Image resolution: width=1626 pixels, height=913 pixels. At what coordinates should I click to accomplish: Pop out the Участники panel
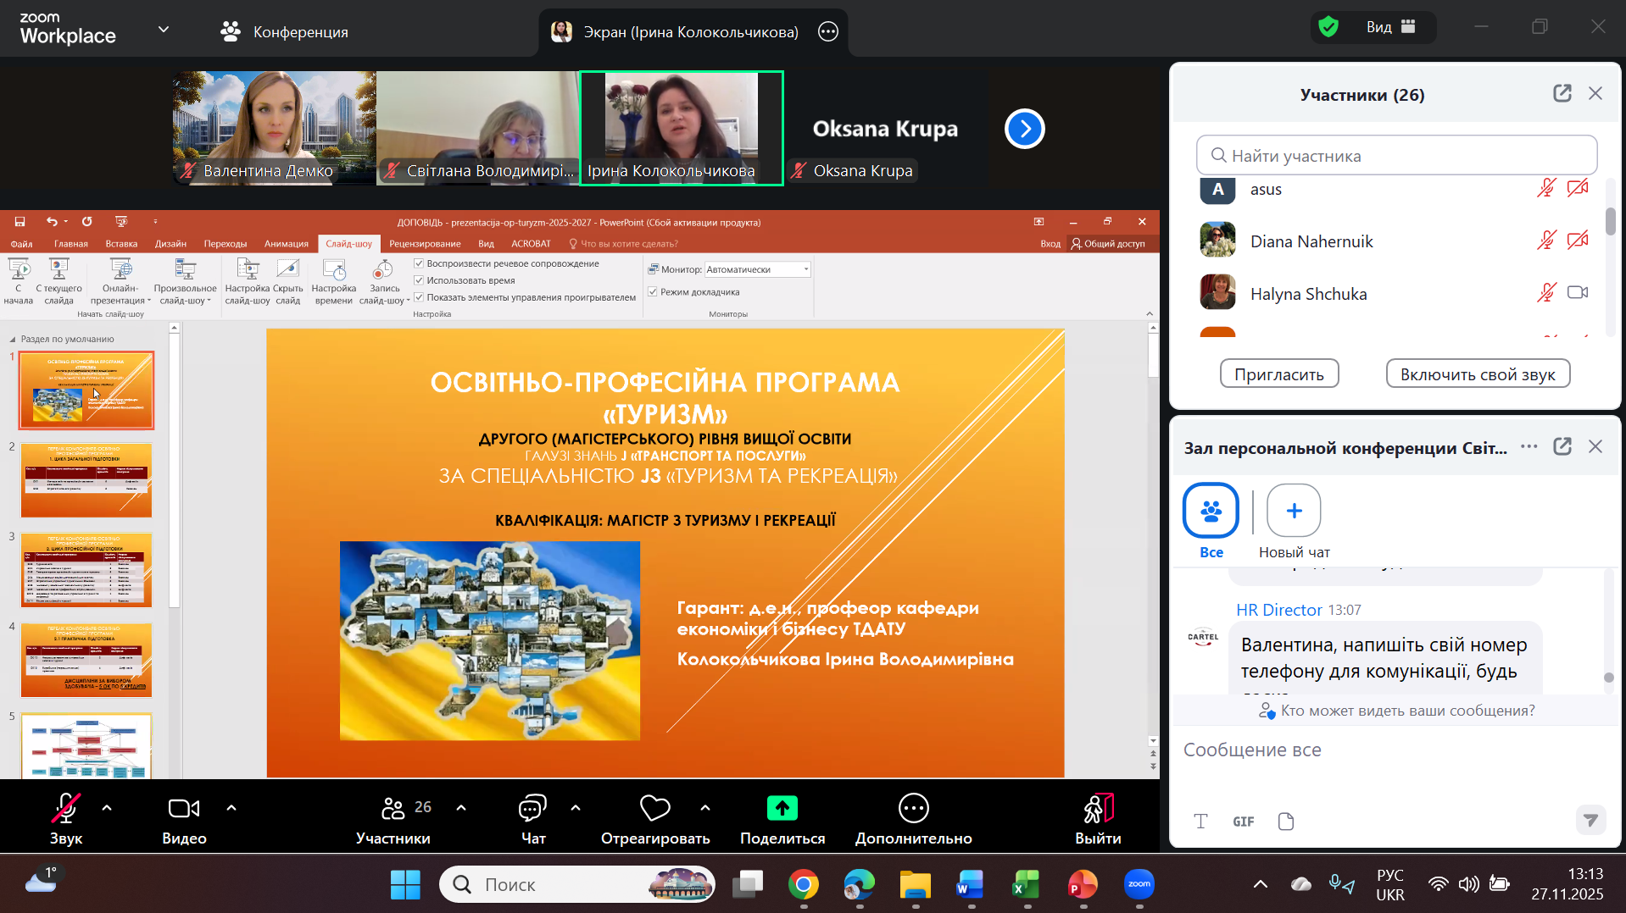1562,94
